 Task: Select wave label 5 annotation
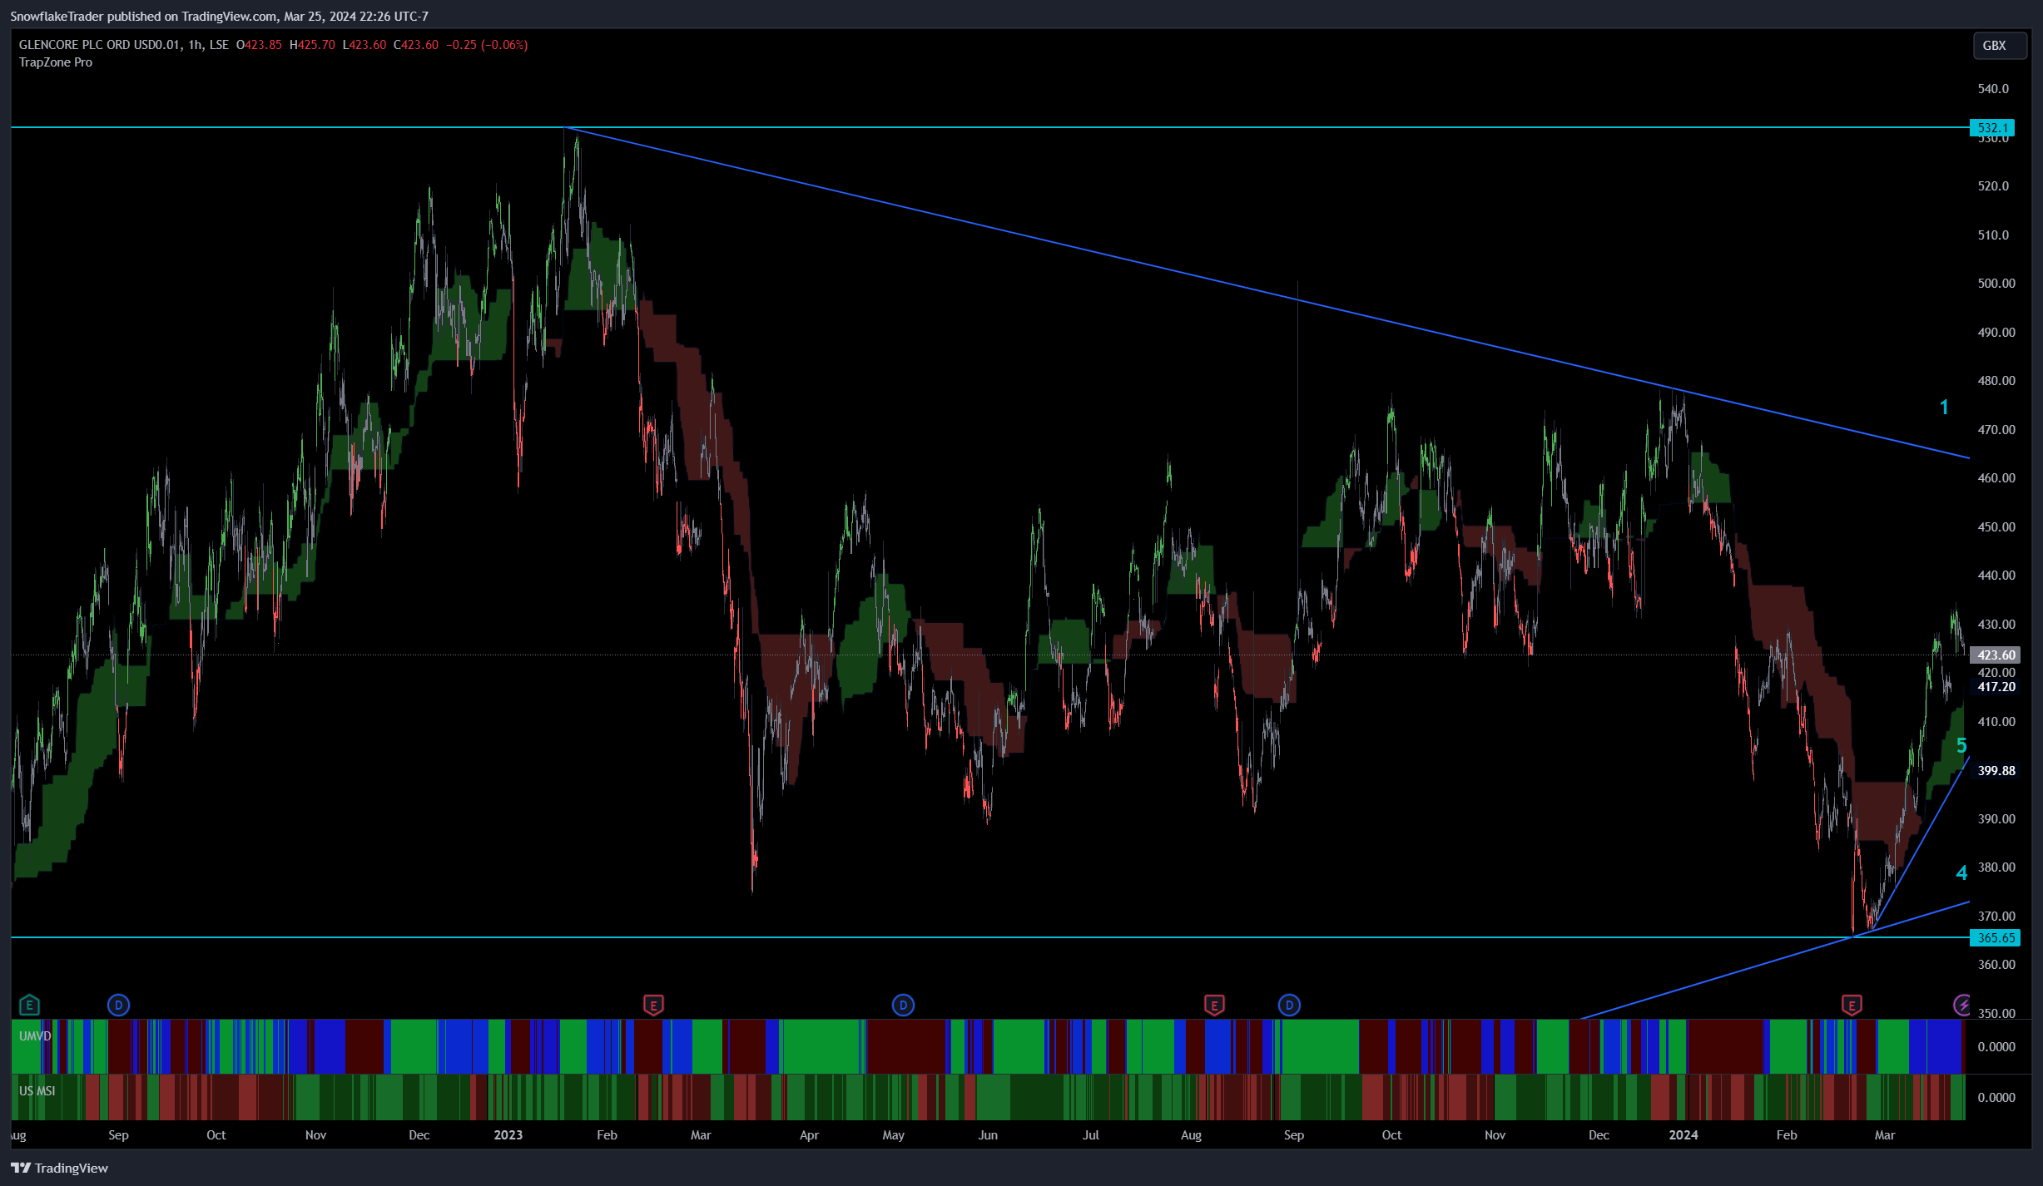click(x=1961, y=745)
